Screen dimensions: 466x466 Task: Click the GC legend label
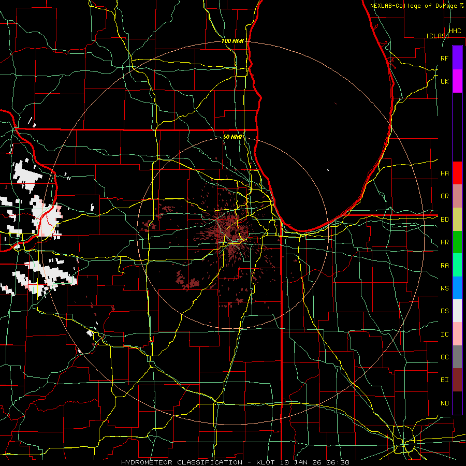[x=444, y=357]
